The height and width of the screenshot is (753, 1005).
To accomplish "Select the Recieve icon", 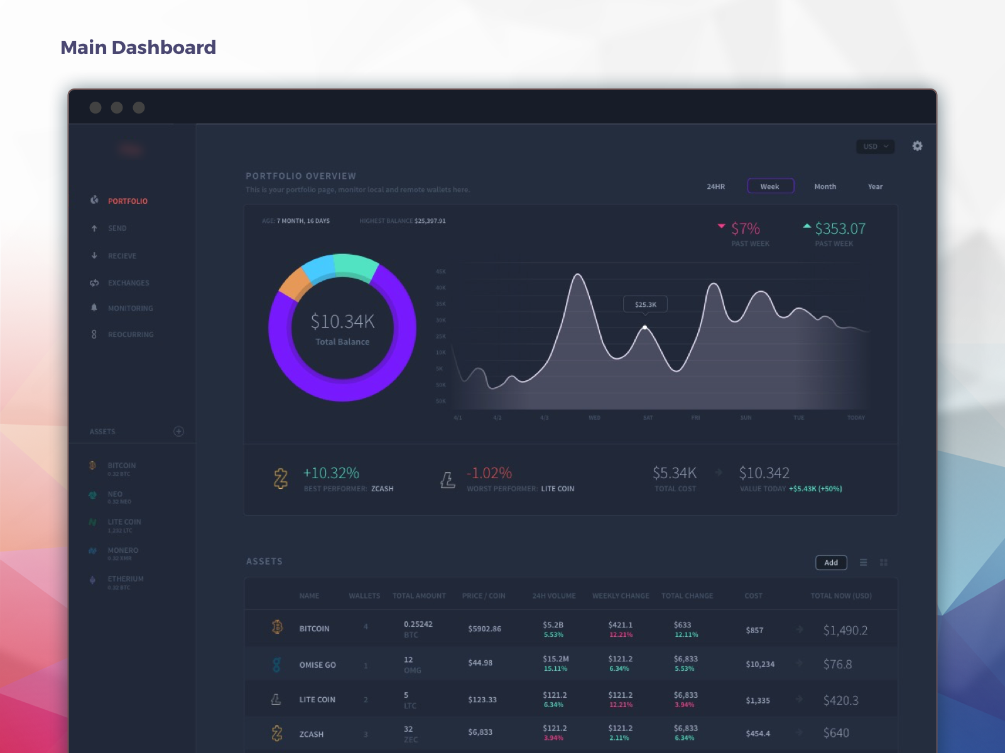I will (x=93, y=255).
